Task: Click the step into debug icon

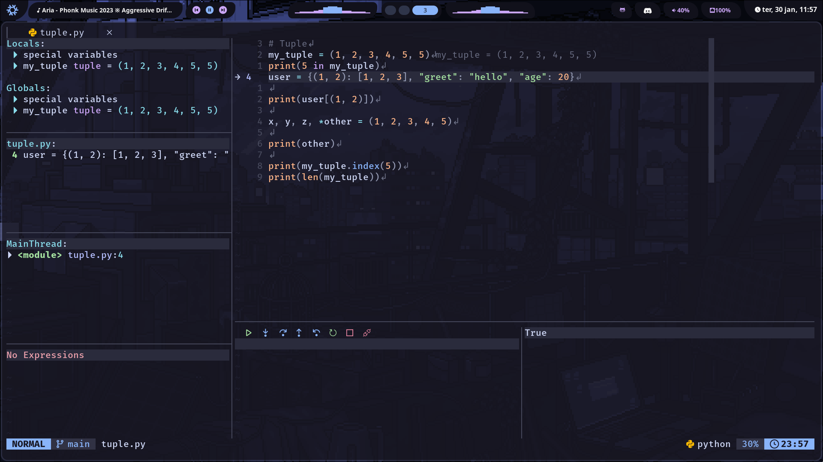Action: pyautogui.click(x=265, y=333)
